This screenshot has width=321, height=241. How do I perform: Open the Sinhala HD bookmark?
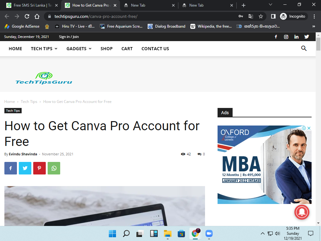pyautogui.click(x=258, y=26)
